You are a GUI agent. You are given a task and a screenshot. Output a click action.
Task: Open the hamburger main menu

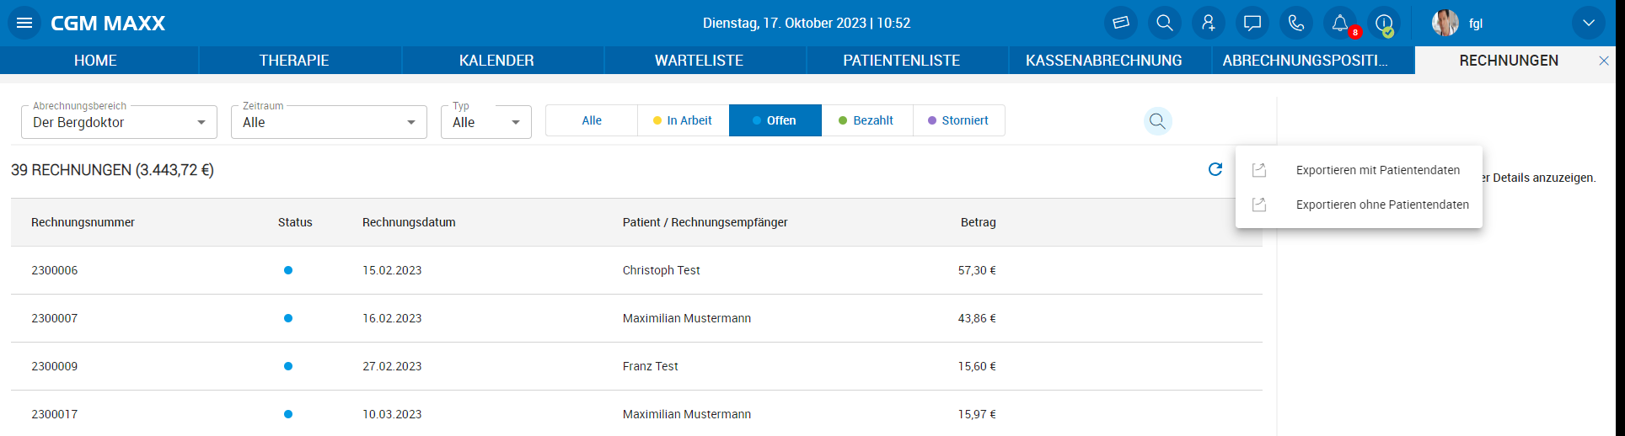(24, 23)
